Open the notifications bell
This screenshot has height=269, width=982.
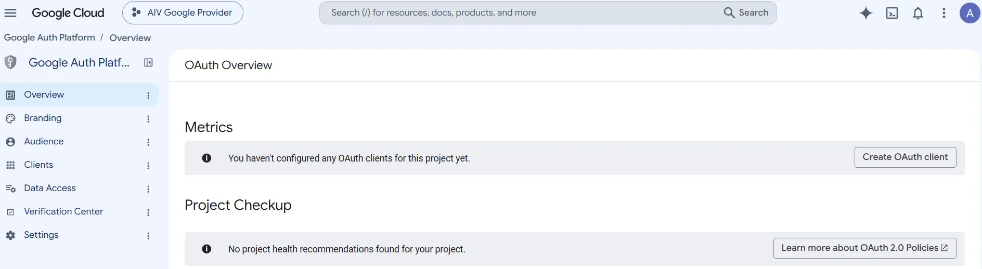click(918, 13)
